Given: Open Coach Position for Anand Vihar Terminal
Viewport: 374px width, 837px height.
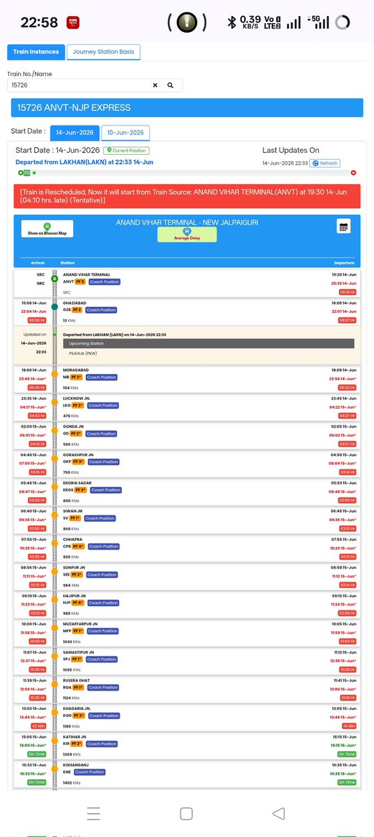Looking at the screenshot, I should click(x=104, y=282).
